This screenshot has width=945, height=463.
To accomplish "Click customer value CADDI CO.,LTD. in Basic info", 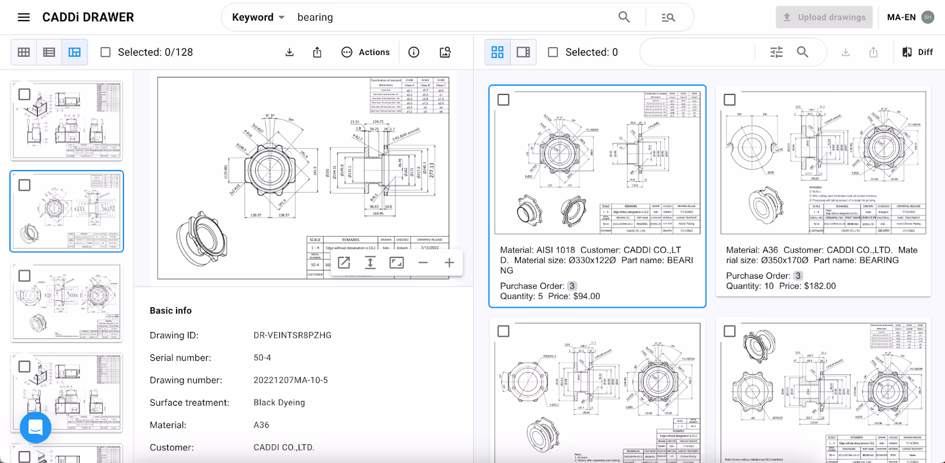I will pos(284,447).
